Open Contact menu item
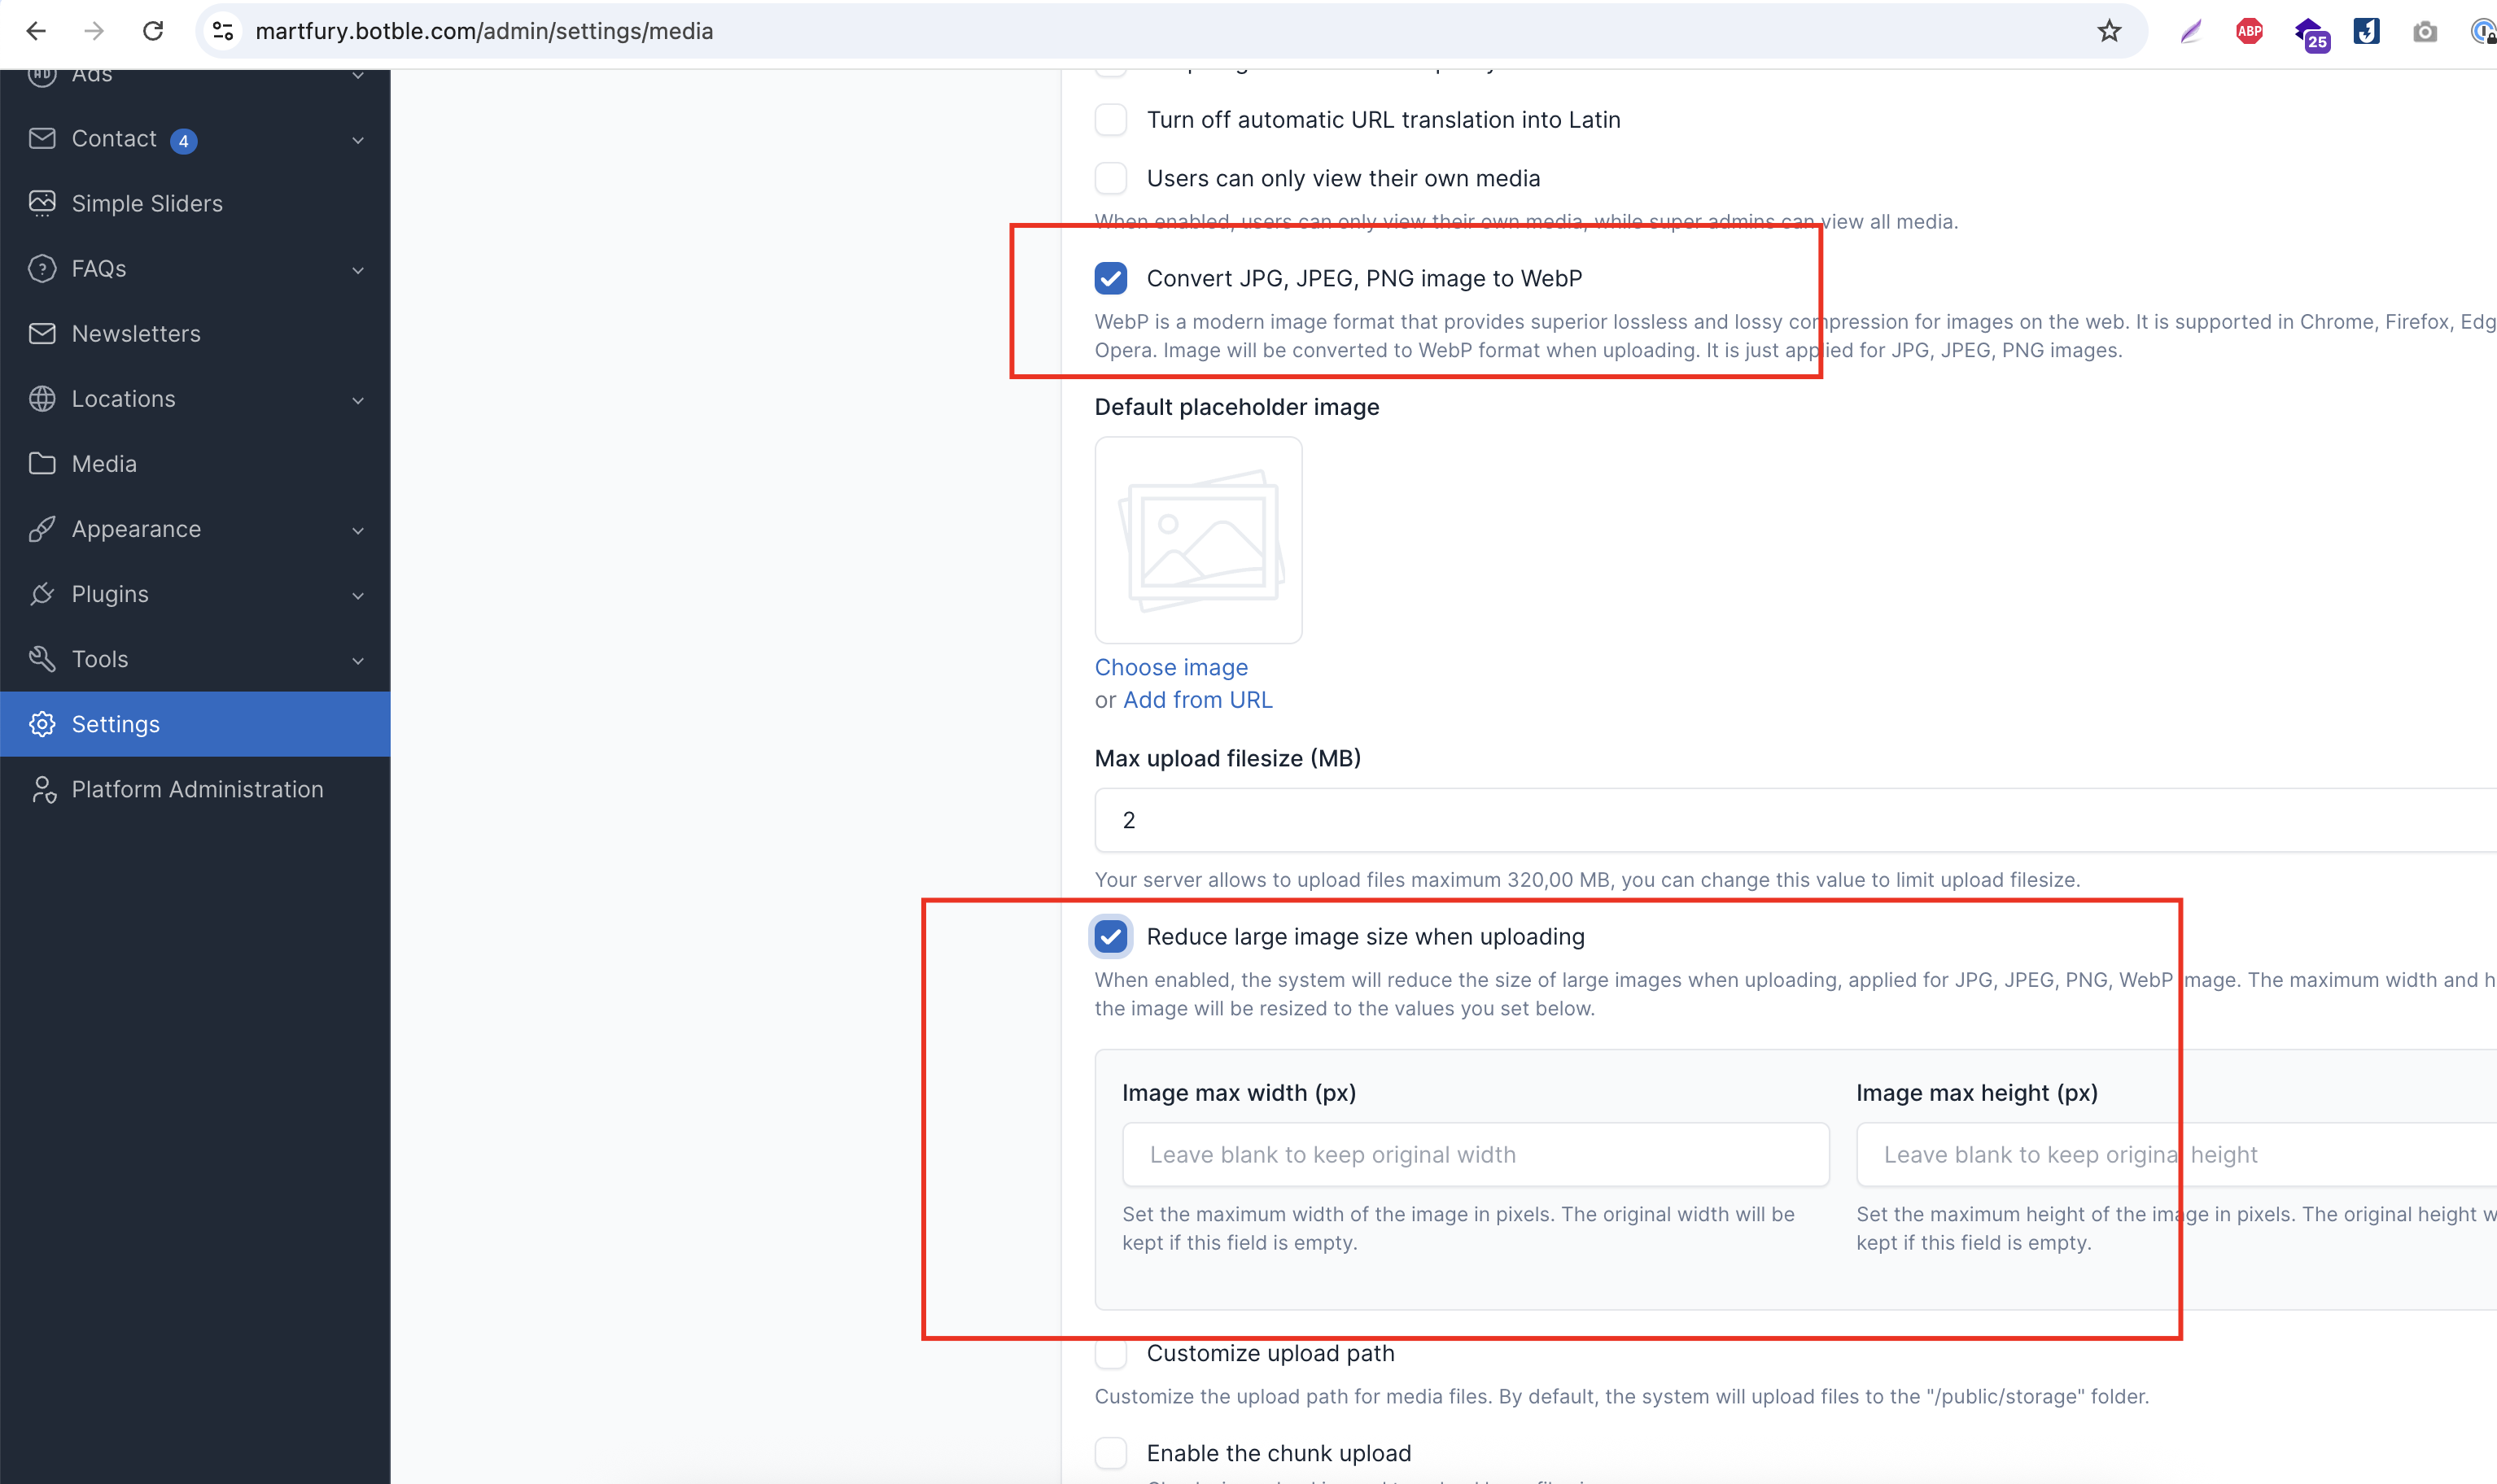This screenshot has height=1484, width=2497. click(x=195, y=138)
